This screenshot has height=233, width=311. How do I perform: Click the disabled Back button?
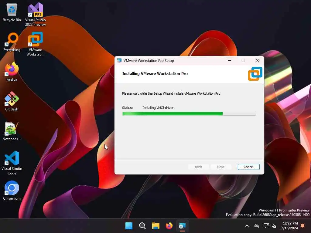click(198, 167)
